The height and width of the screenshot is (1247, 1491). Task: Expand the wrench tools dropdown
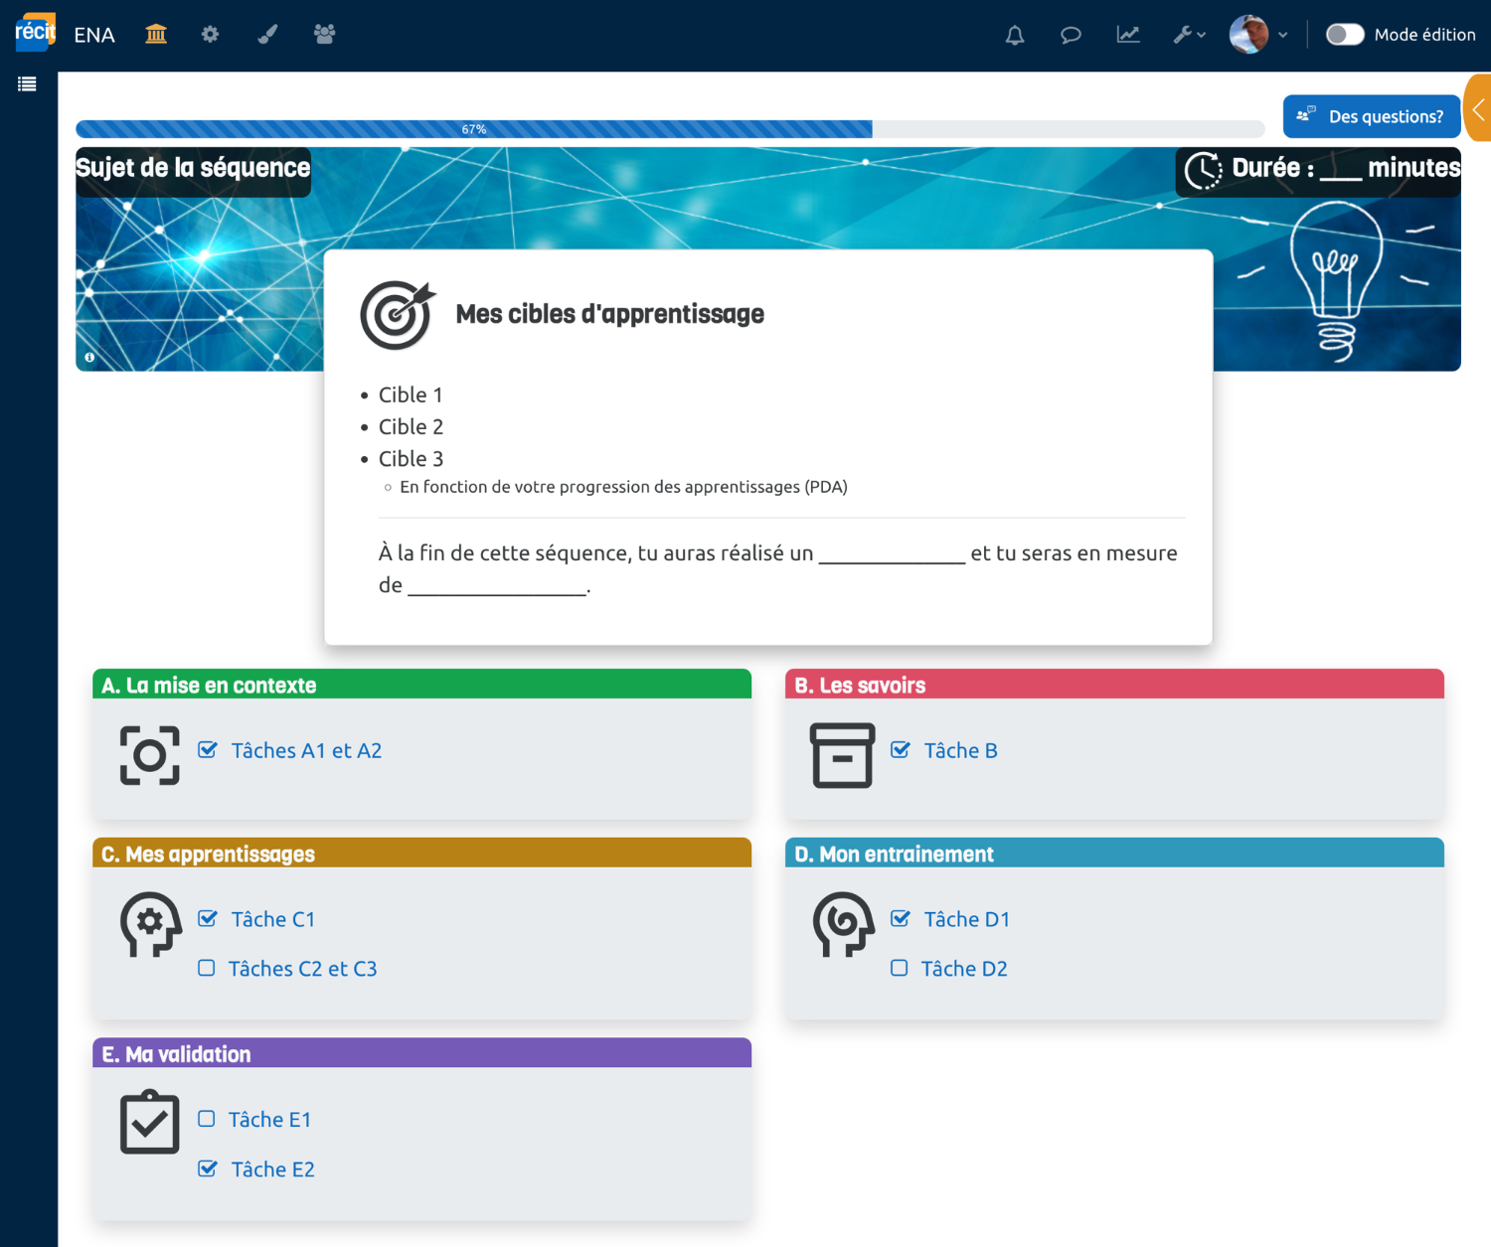point(1188,36)
